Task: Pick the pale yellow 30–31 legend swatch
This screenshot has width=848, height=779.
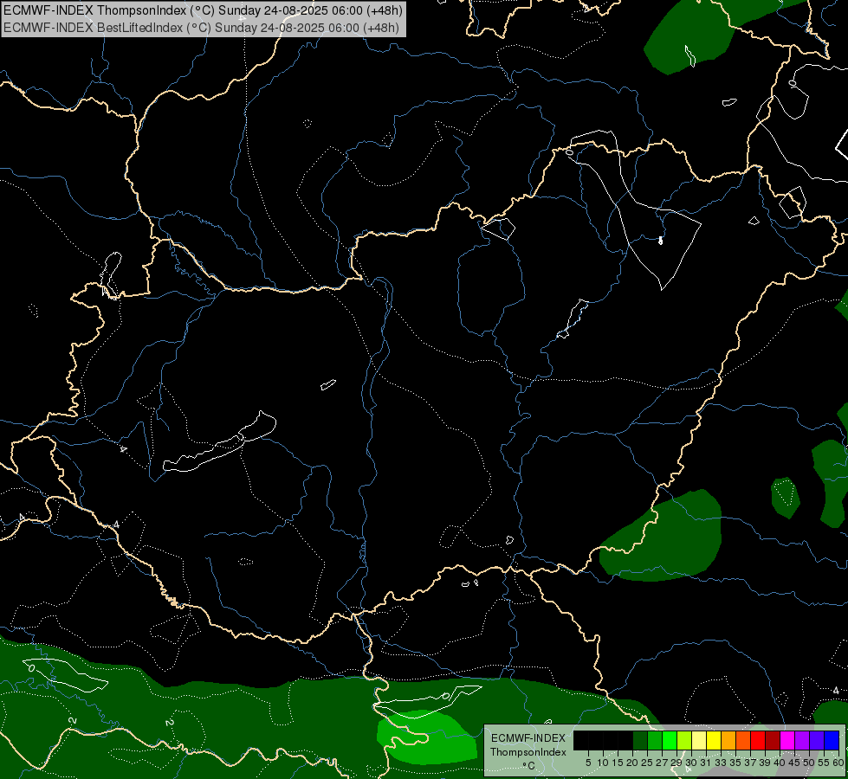Action: 699,740
